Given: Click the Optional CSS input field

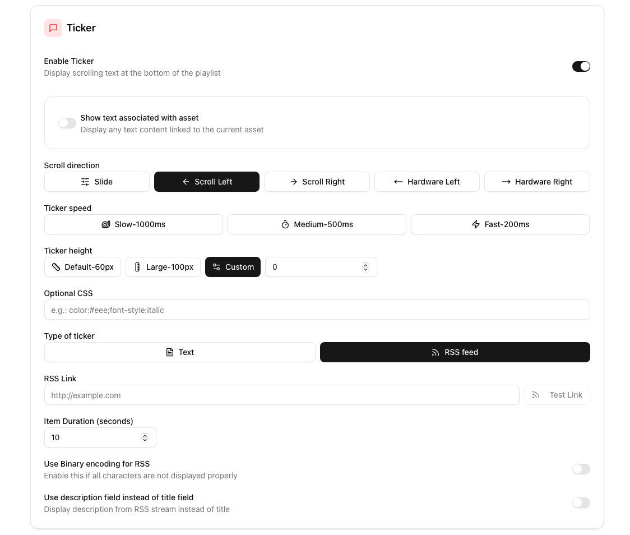Looking at the screenshot, I should [317, 310].
